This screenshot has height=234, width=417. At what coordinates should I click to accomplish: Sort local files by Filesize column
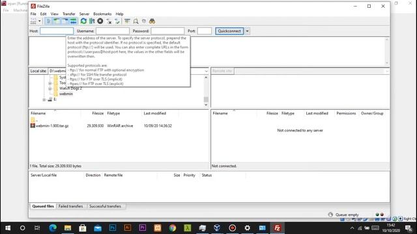[x=98, y=113]
